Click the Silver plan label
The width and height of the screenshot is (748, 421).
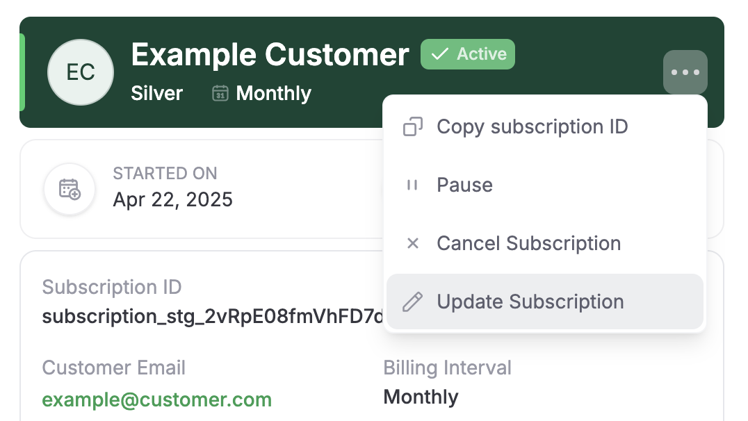[157, 94]
